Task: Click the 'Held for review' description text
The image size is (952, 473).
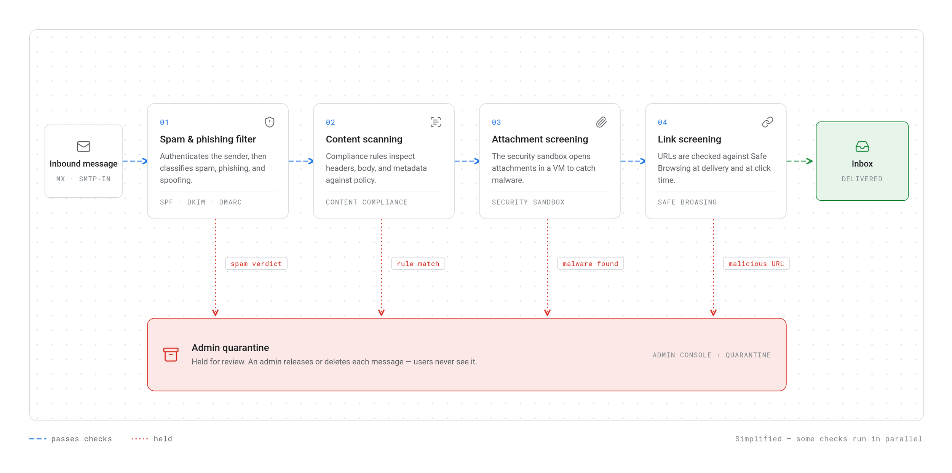Action: [334, 362]
